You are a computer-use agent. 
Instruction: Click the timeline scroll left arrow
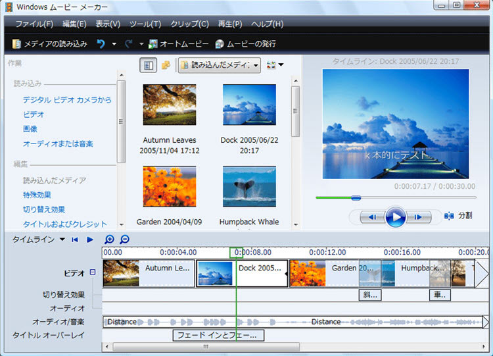(x=107, y=347)
